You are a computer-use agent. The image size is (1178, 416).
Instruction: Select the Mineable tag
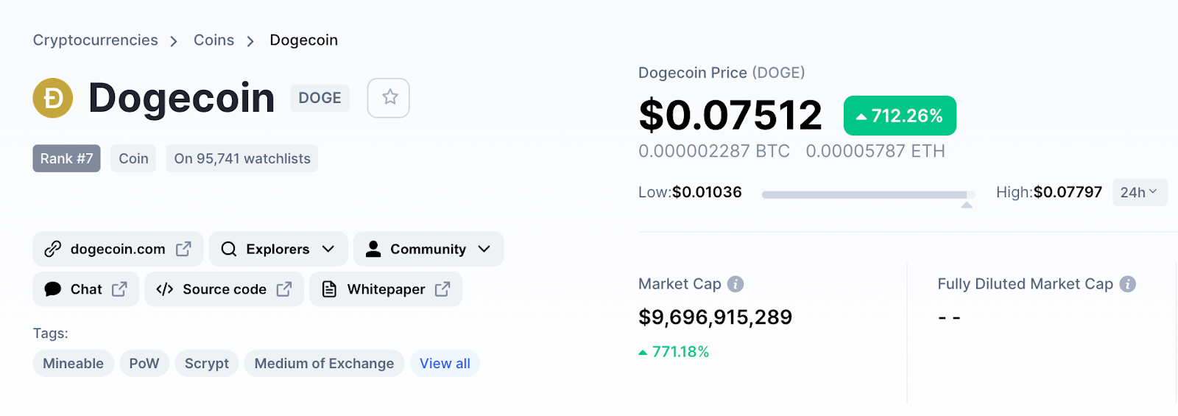(73, 364)
